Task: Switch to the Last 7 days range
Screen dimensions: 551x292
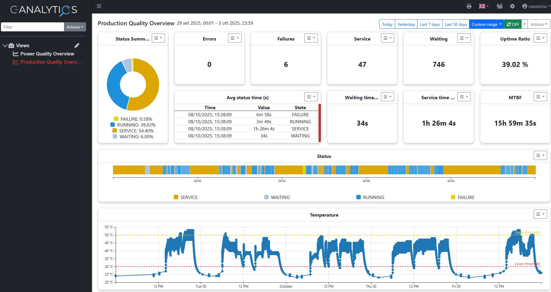Action: [x=429, y=24]
